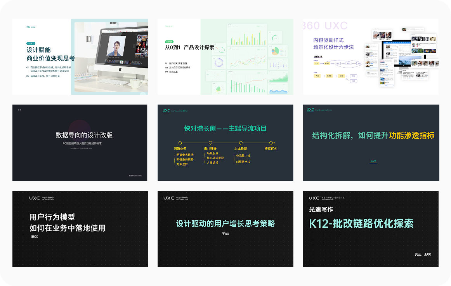Click 王00 under 设计驱动的用户增长思考策略
The height and width of the screenshot is (286, 451).
[225, 234]
